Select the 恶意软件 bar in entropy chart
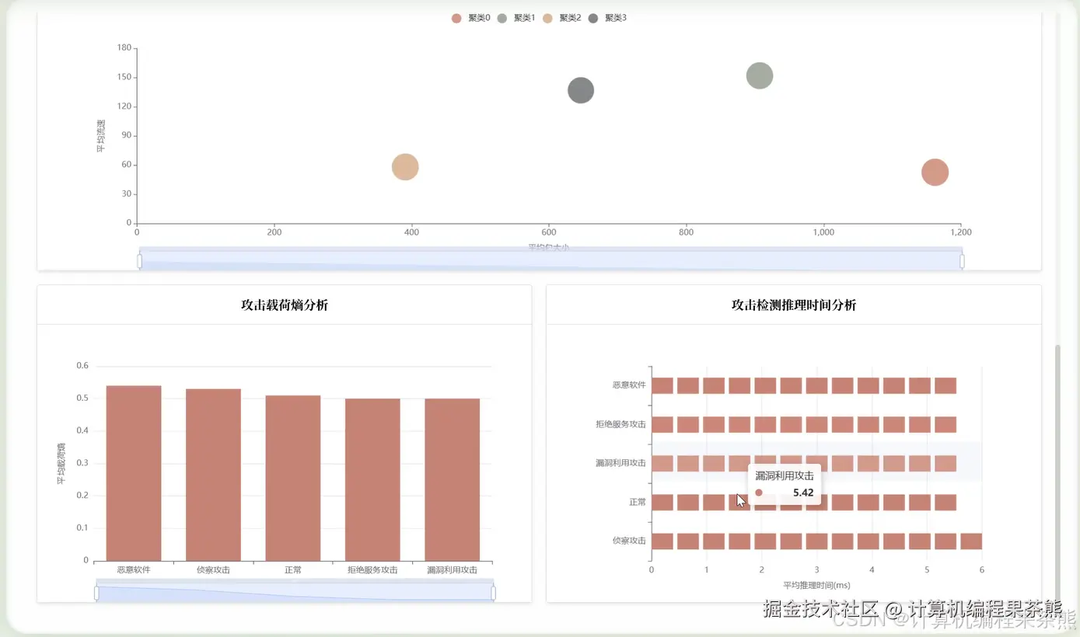Screen dimensions: 1080x637 (x=134, y=473)
